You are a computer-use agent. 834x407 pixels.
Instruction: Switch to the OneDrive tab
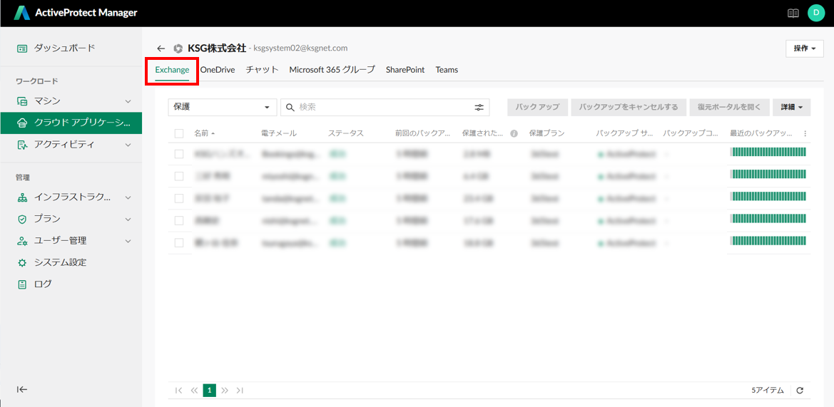tap(218, 70)
